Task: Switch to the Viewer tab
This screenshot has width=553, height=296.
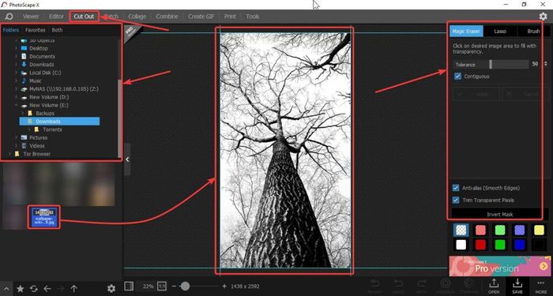Action: tap(31, 17)
